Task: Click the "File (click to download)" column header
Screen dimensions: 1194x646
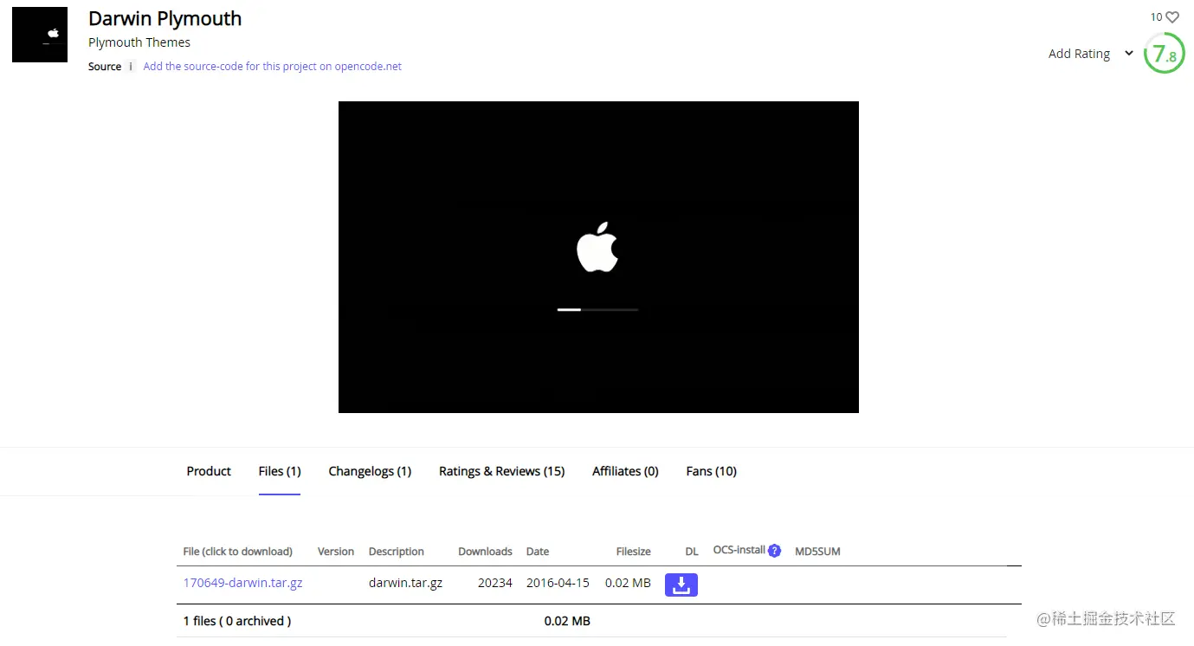Action: (x=237, y=552)
